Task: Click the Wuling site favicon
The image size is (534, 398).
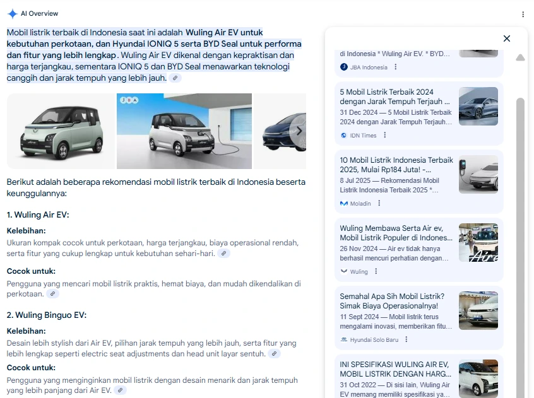Action: (343, 271)
